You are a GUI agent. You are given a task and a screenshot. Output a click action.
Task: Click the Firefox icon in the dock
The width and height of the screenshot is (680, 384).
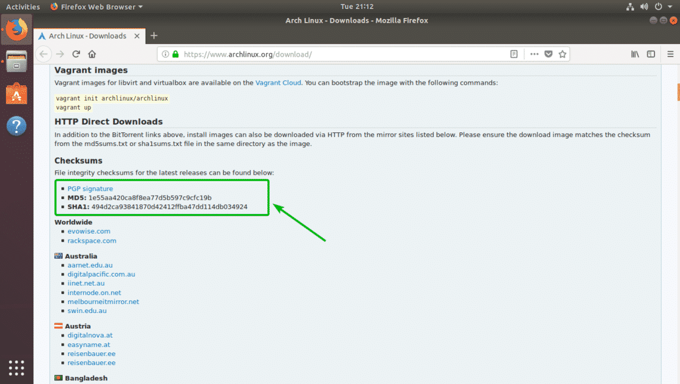(x=17, y=29)
